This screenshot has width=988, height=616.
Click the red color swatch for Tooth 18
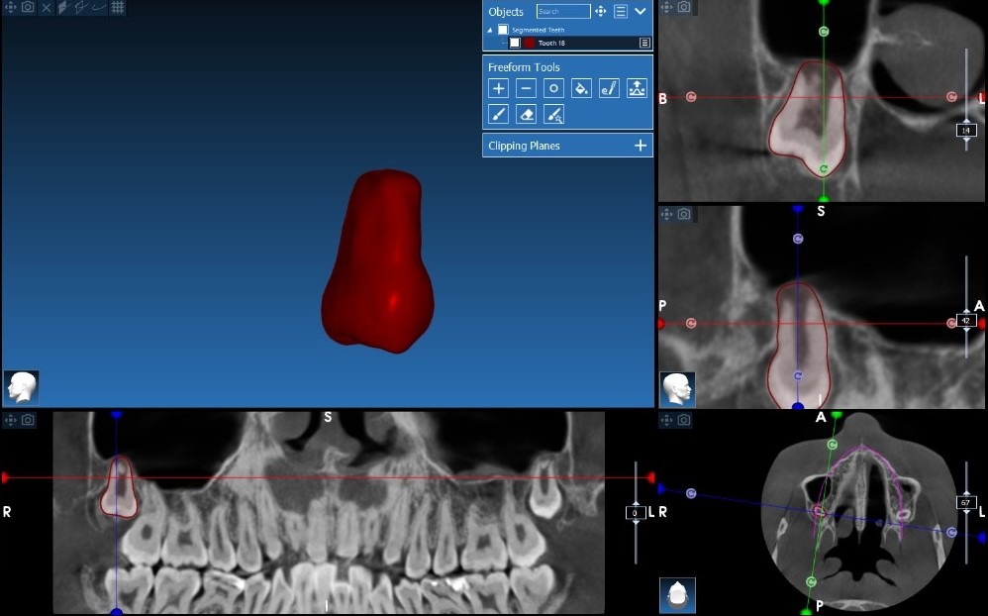click(530, 43)
